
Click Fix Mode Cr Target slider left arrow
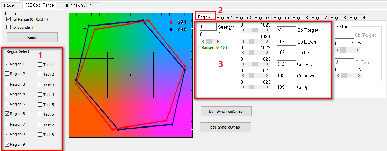(337, 76)
